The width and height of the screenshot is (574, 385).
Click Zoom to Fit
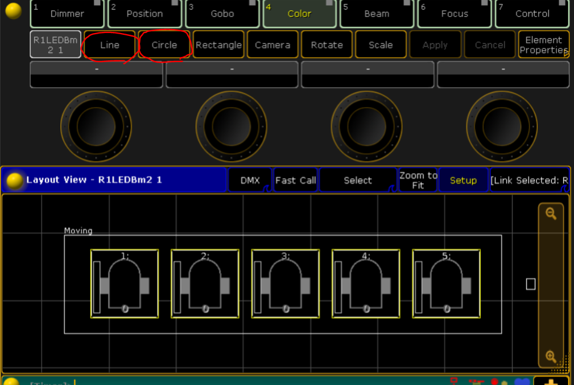coord(418,180)
